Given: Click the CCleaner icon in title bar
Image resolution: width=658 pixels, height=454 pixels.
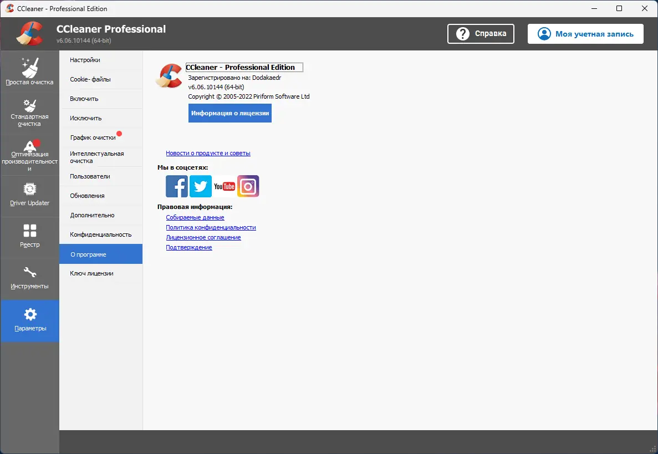Looking at the screenshot, I should point(9,8).
